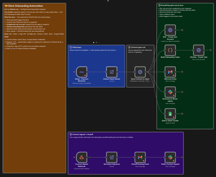216x177 pixels.
Task: Select the Send Contract (e-Sign) HTTP node
Action: pyautogui.click(x=140, y=72)
